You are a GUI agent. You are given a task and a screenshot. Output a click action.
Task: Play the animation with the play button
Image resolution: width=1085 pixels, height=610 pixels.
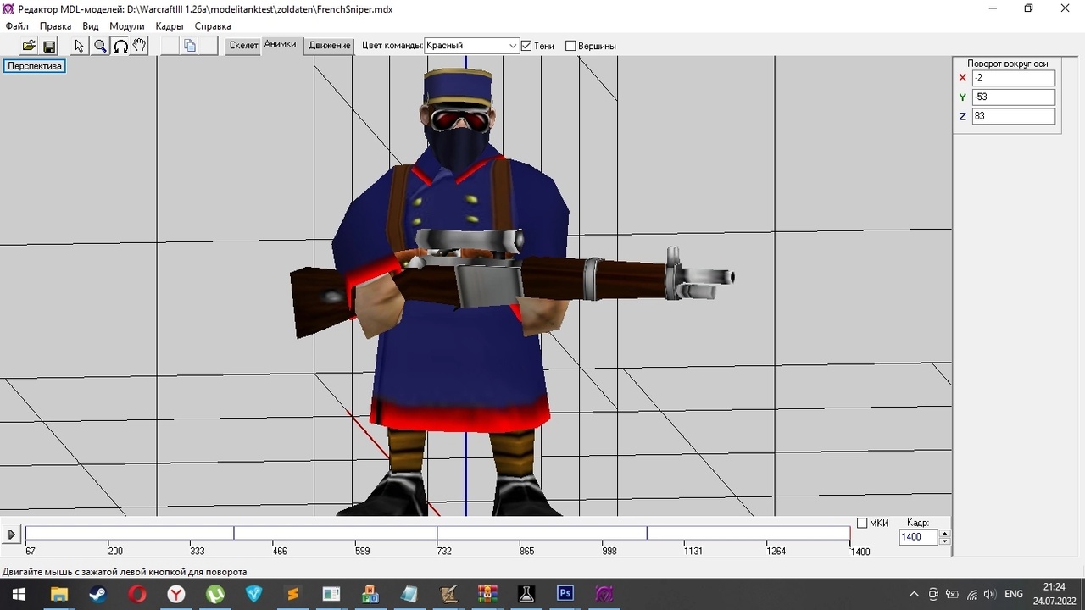pyautogui.click(x=12, y=535)
